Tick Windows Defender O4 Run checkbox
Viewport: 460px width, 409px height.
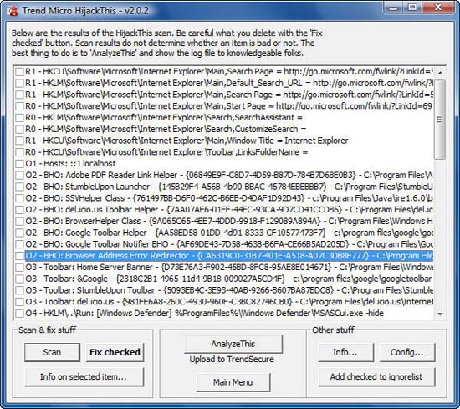coord(19,314)
